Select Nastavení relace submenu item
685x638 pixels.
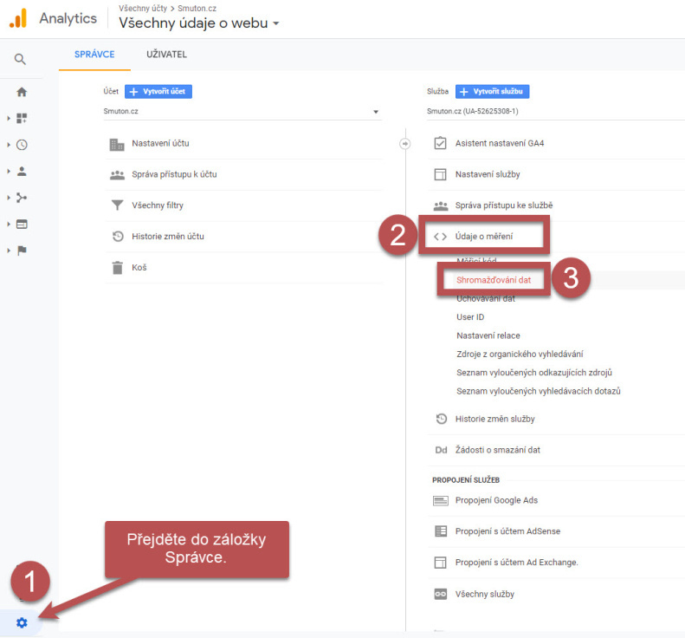(488, 335)
